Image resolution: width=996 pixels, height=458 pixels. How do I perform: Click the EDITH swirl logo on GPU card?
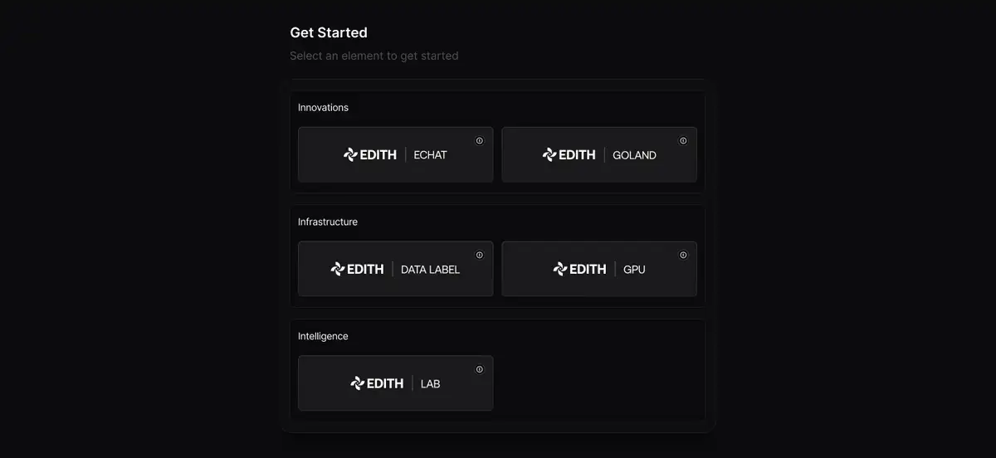(x=560, y=269)
